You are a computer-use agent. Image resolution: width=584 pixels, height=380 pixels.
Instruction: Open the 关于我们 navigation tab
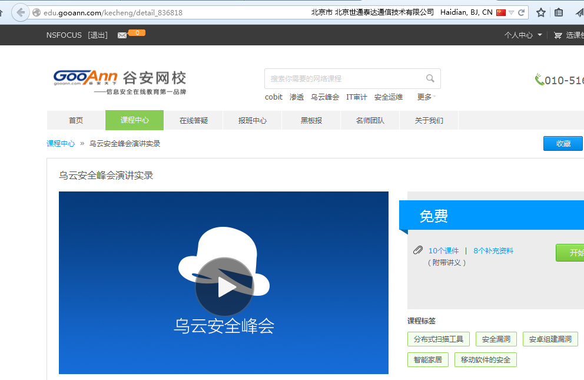[429, 120]
